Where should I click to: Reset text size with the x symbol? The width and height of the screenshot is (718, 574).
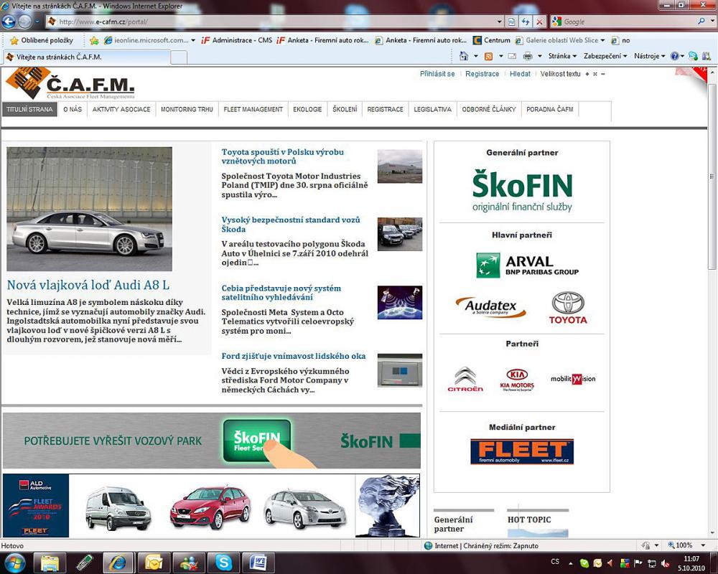click(x=595, y=74)
